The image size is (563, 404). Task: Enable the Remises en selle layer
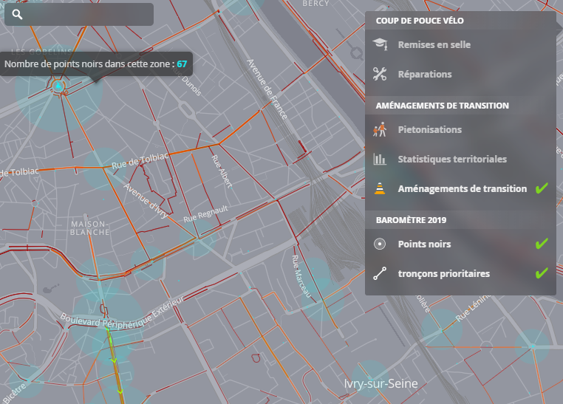(x=434, y=44)
